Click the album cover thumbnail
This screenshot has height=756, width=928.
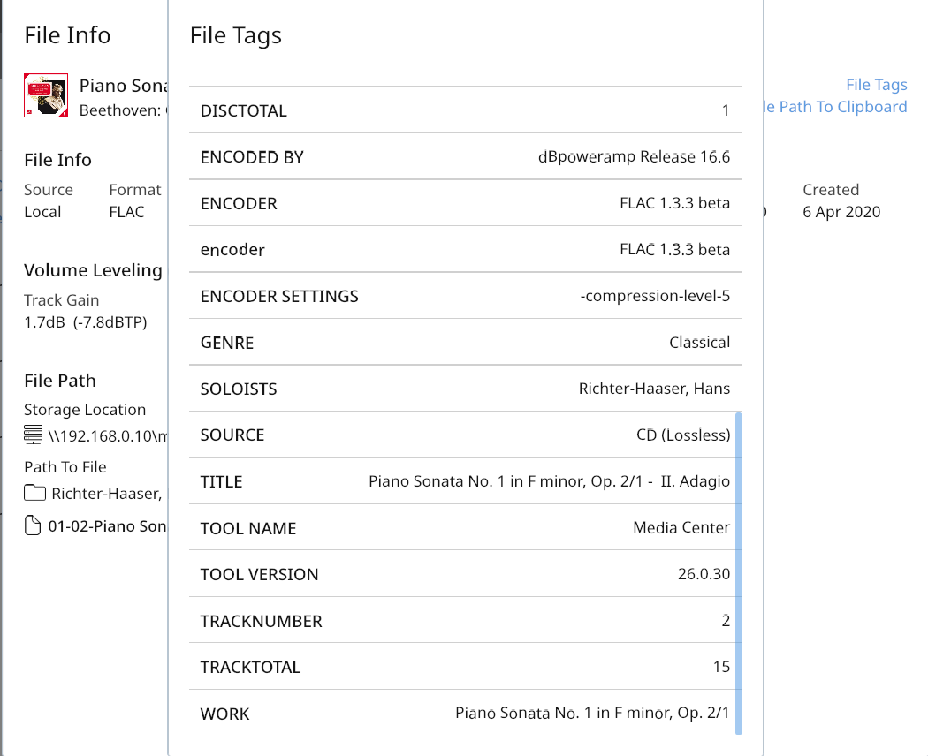46,96
